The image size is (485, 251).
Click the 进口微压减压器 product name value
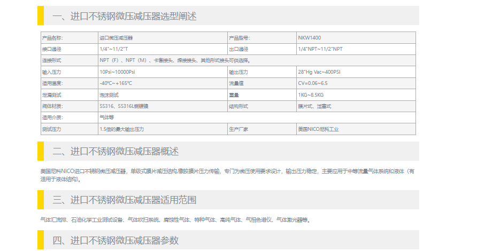click(x=117, y=38)
